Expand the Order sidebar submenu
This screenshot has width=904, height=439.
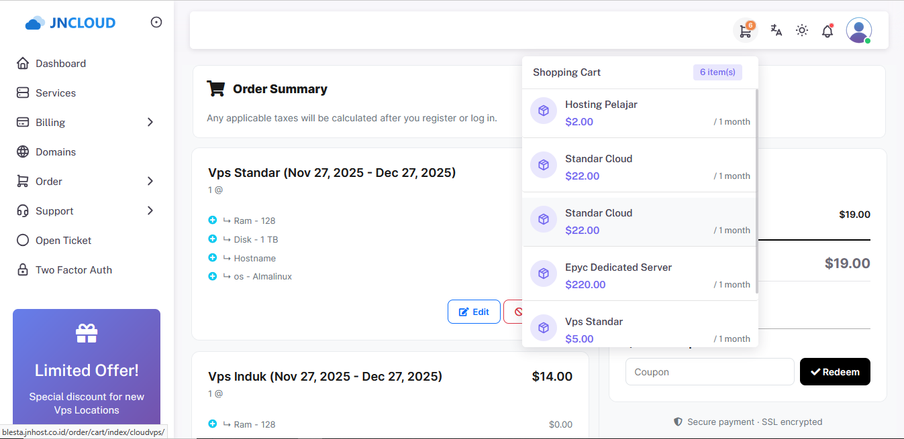150,182
